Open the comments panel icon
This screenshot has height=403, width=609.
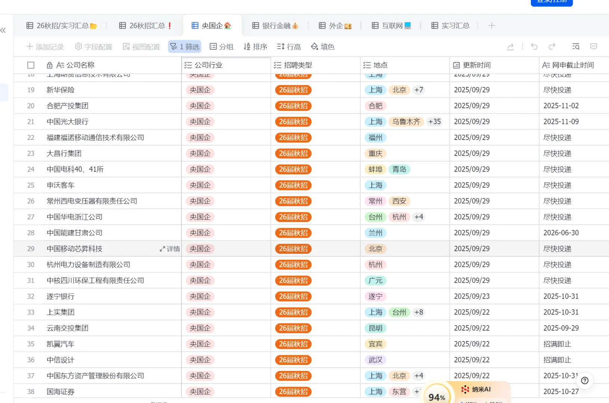tap(594, 47)
